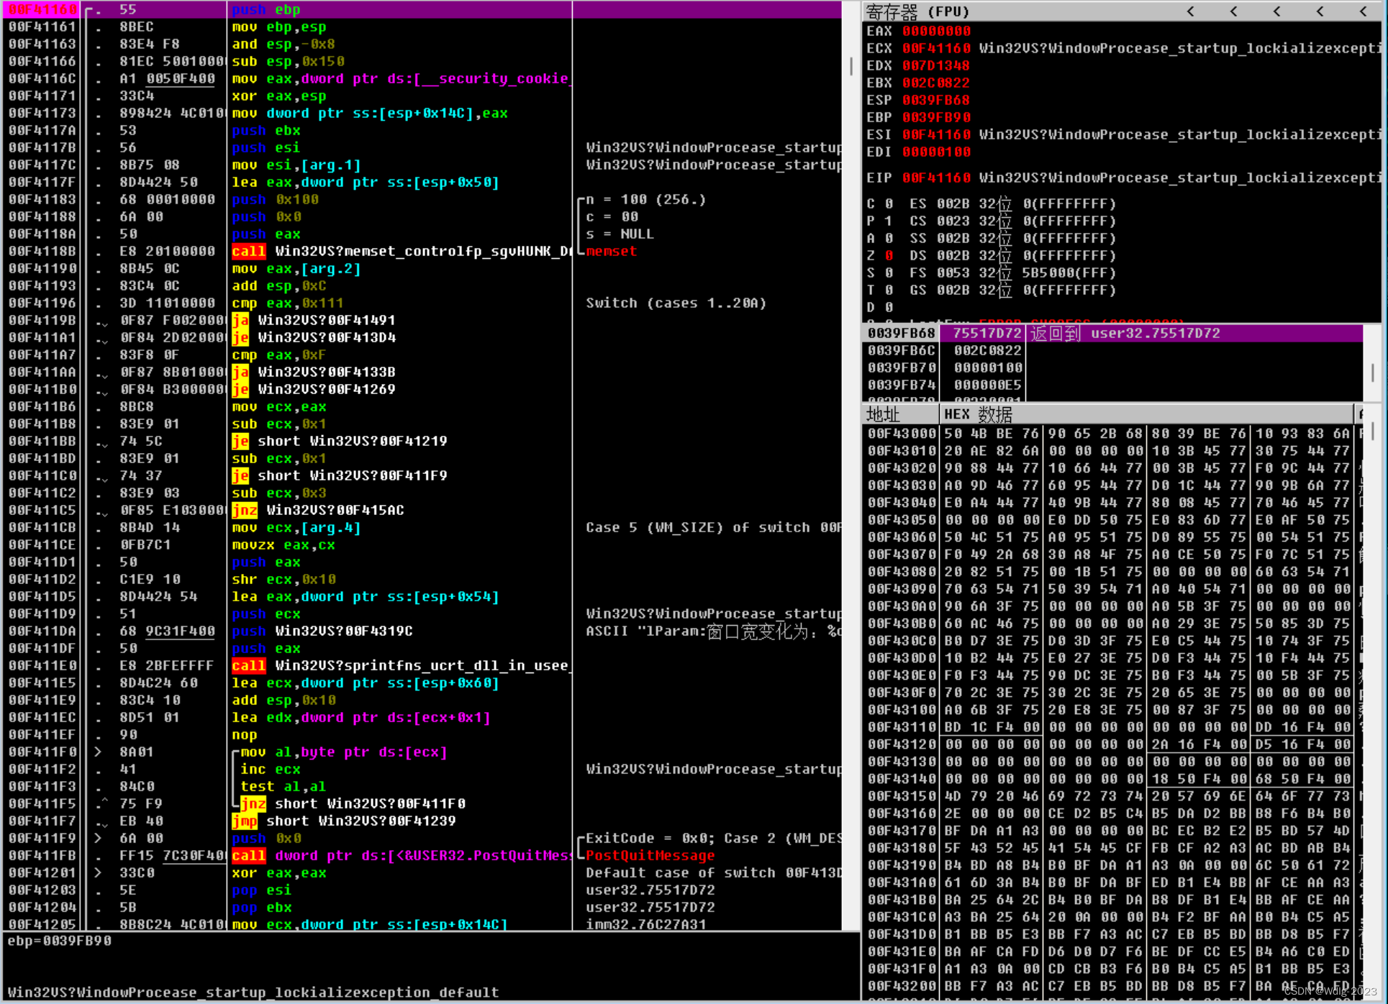Select the 'je Win32VS?00F41269' jump
This screenshot has width=1388, height=1004.
point(314,390)
